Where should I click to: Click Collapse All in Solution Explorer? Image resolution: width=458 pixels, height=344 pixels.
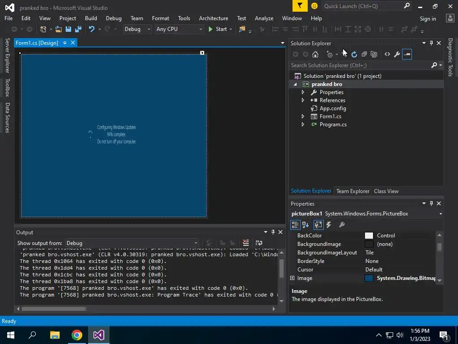pyautogui.click(x=364, y=54)
